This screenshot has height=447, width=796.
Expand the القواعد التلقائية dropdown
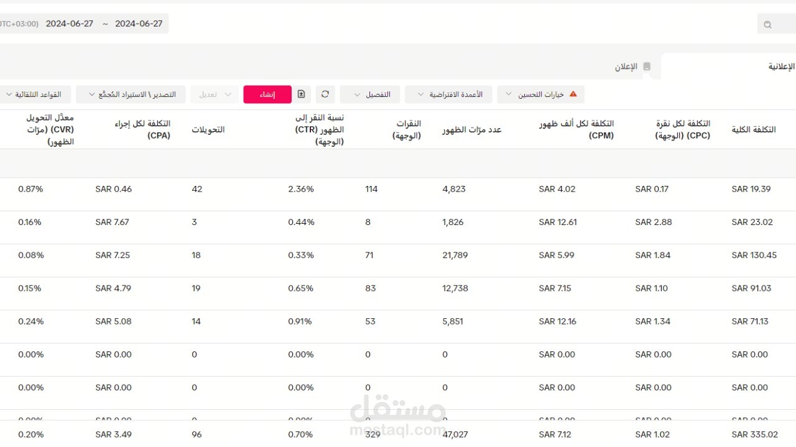(34, 94)
